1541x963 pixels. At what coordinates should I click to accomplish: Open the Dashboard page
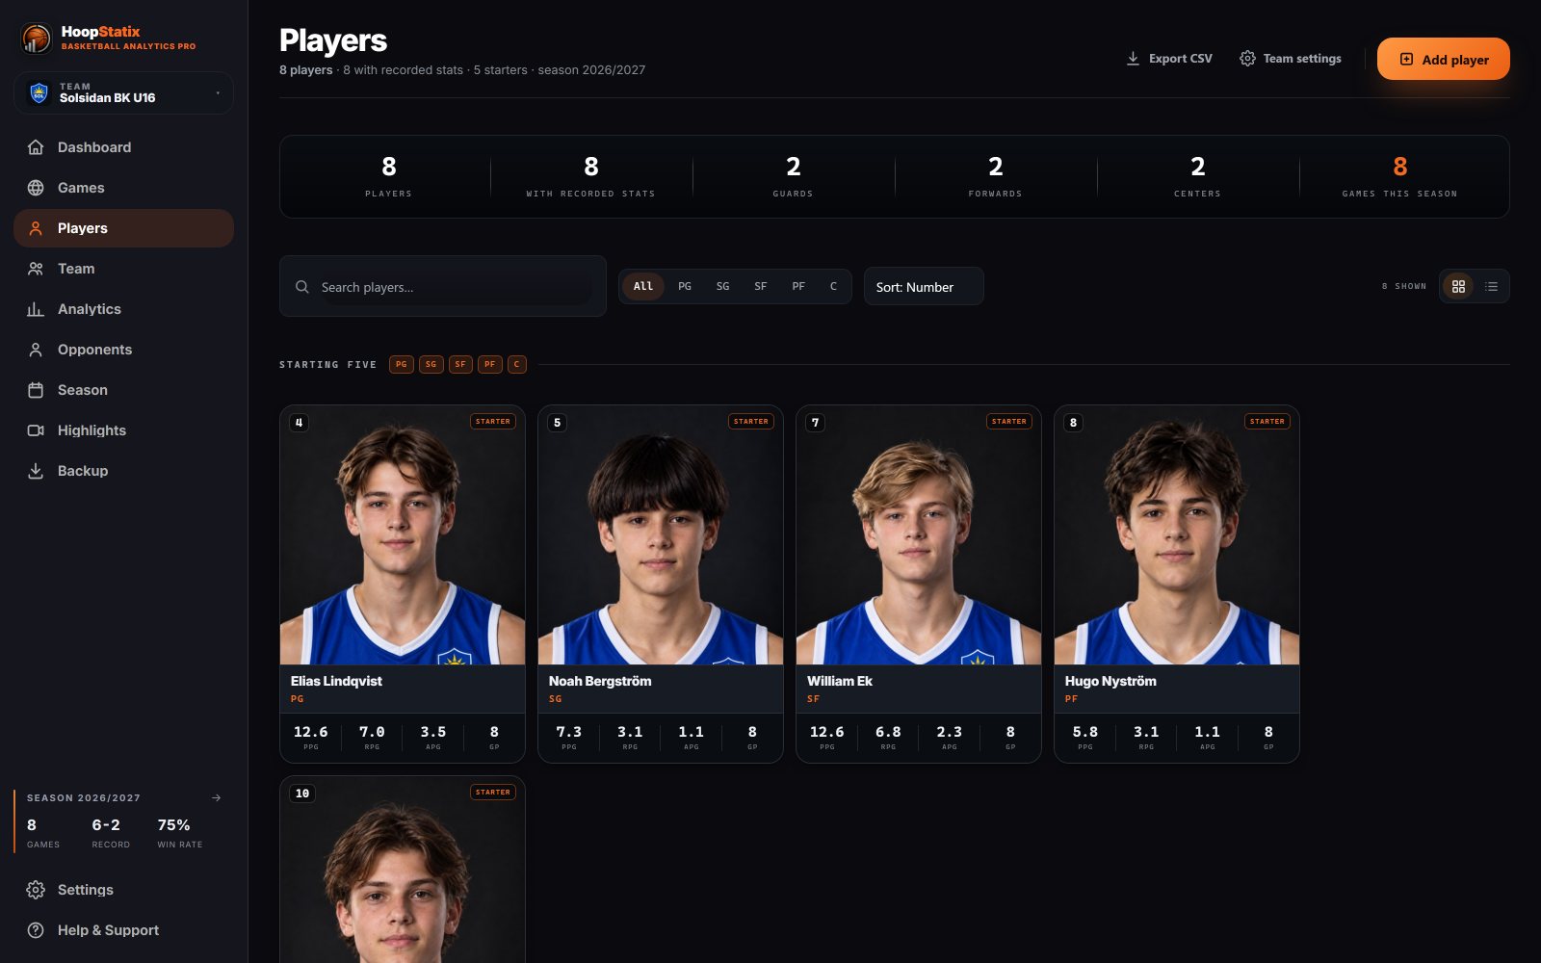coord(123,147)
